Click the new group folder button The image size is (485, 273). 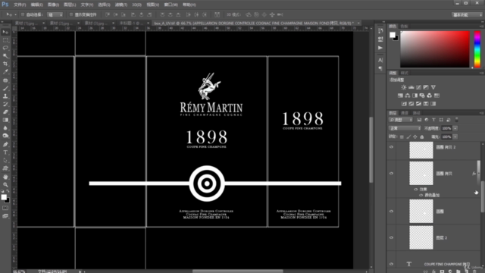pyautogui.click(x=458, y=271)
